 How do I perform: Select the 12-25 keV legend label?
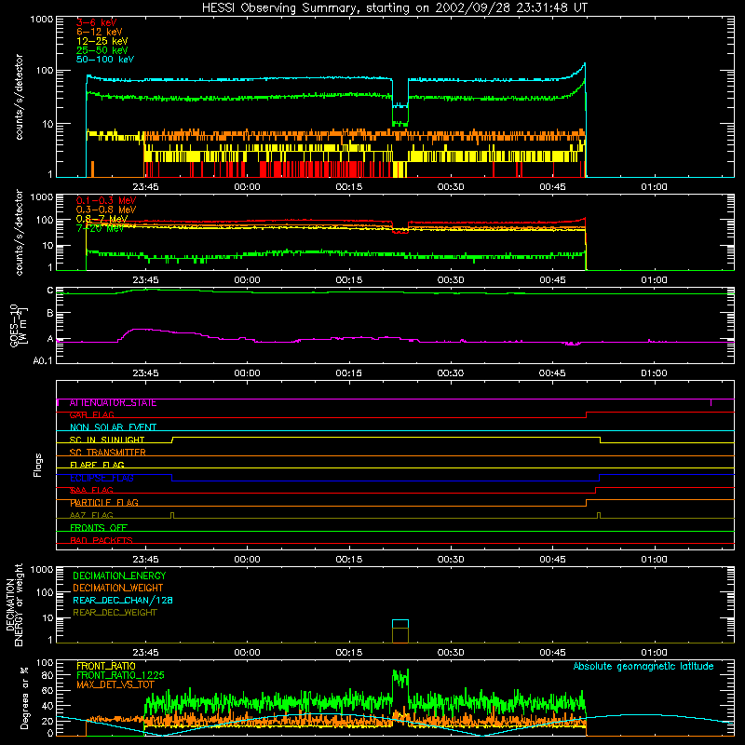point(102,41)
